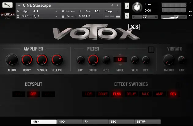The height and width of the screenshot is (126, 193).
Task: Toggle the DRIVE effect switch
Action: 103,94
